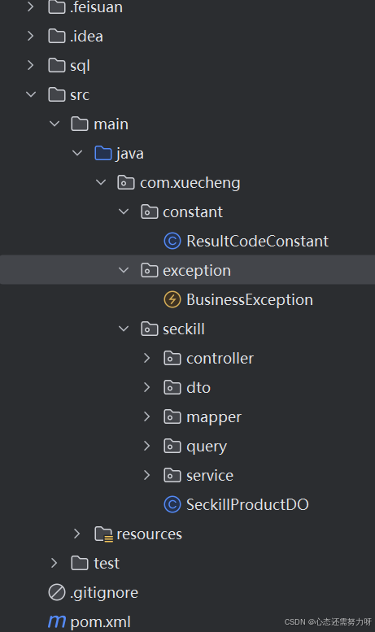Select the resources folder name
This screenshot has height=632, width=375.
click(149, 534)
